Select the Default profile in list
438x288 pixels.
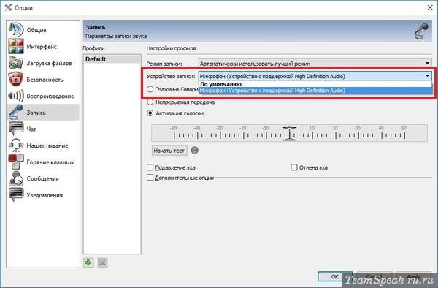tap(112, 59)
